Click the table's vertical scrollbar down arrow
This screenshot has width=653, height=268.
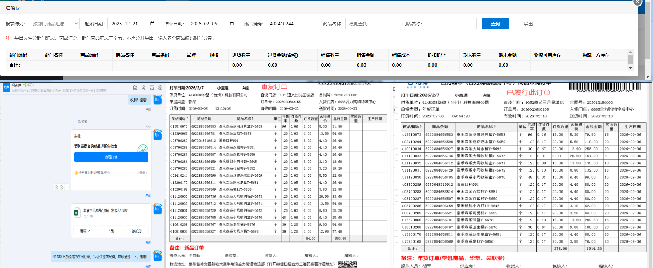tap(630, 68)
